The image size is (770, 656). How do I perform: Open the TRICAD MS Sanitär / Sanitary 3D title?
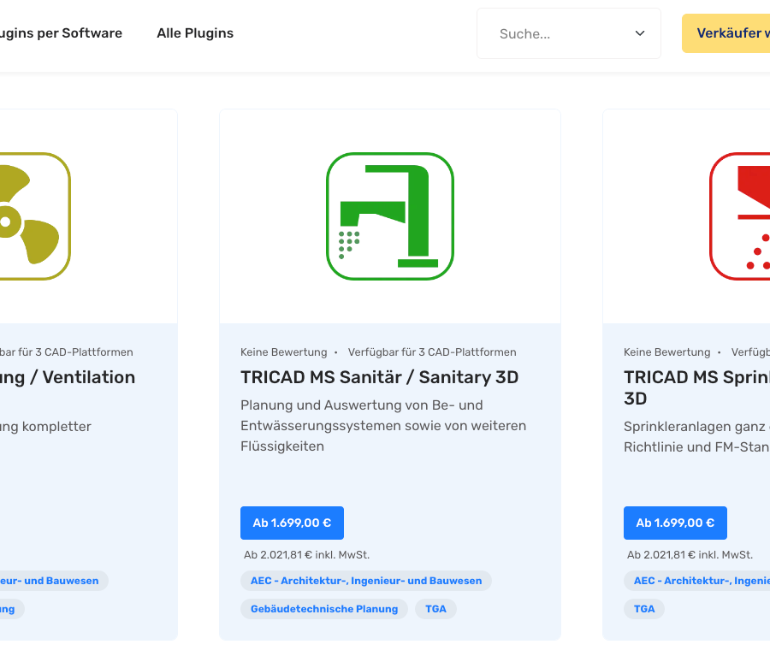[379, 377]
